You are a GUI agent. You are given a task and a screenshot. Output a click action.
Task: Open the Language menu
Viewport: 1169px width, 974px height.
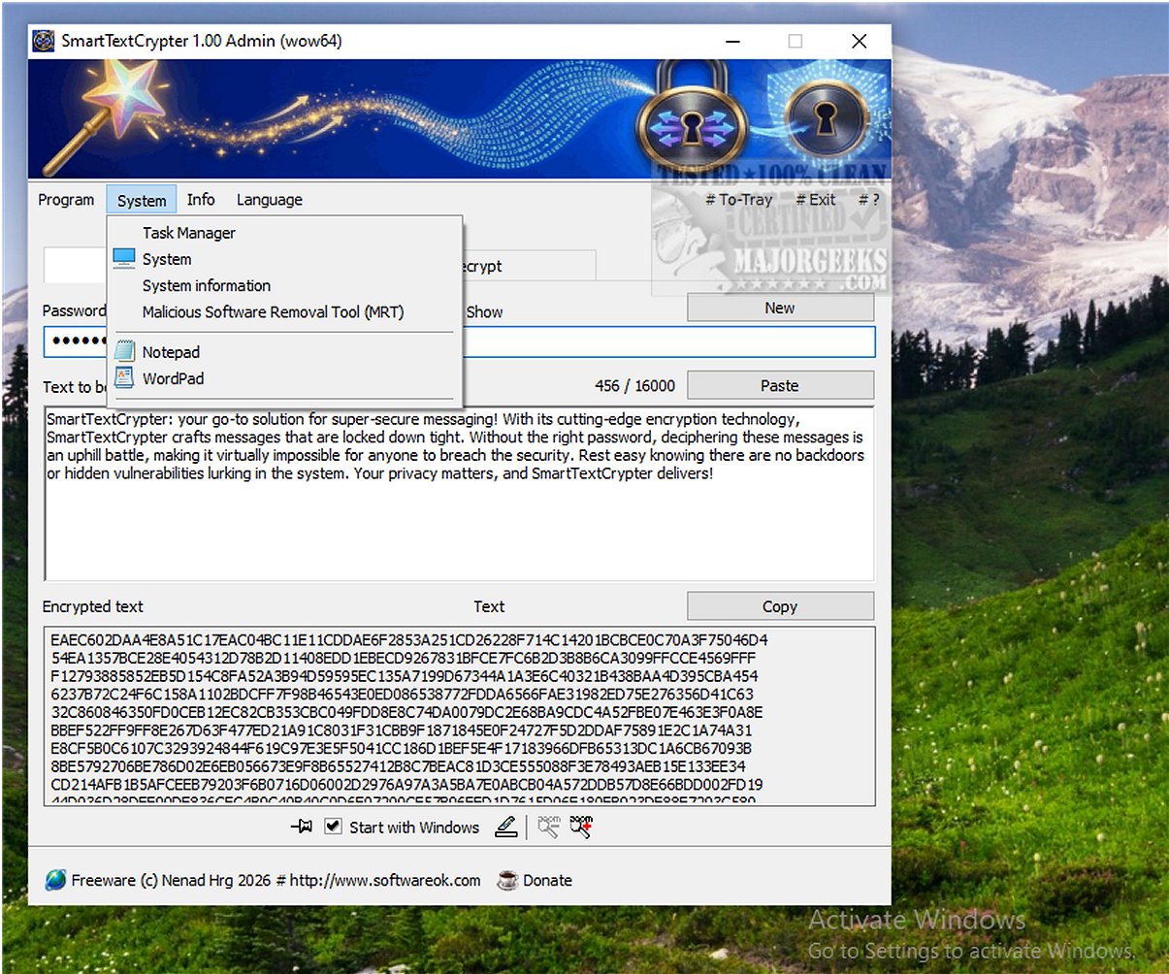tap(270, 200)
